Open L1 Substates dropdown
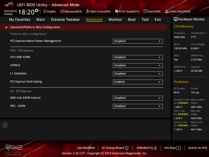Image resolution: width=209 pixels, height=157 pixels. pyautogui.click(x=138, y=74)
